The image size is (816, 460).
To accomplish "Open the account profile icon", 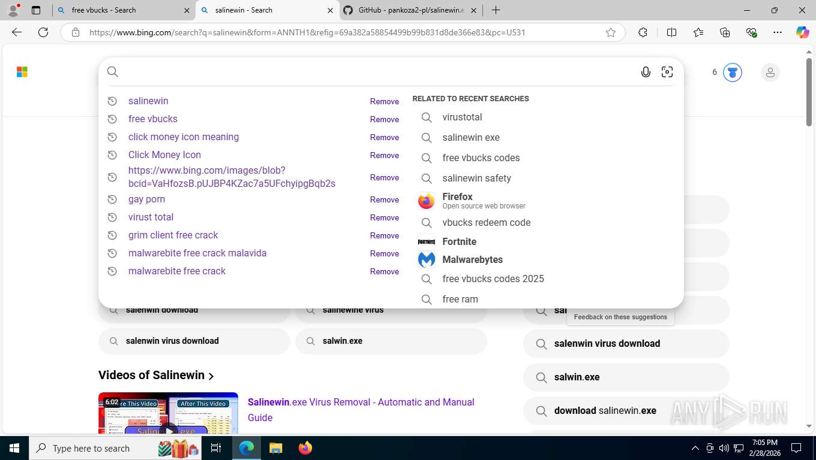I will pos(770,72).
